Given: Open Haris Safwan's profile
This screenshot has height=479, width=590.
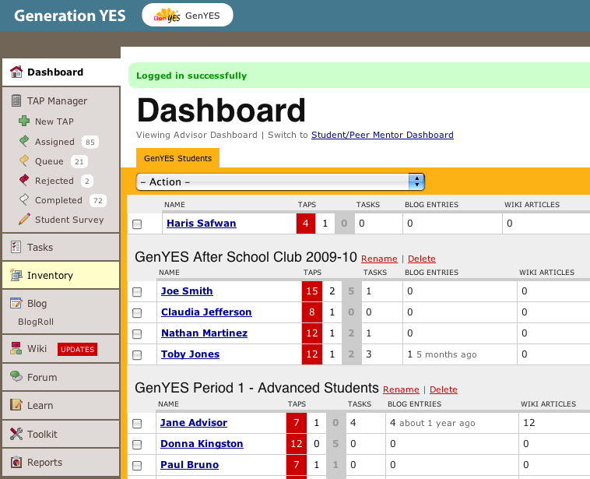Looking at the screenshot, I should click(202, 224).
